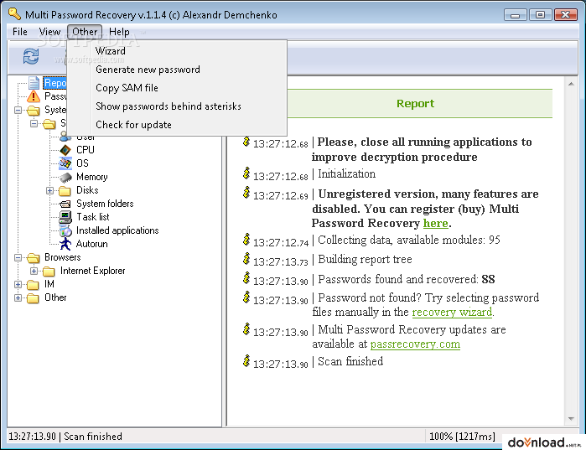This screenshot has height=450, width=586.
Task: Select the CPU tree item label
Action: (86, 150)
